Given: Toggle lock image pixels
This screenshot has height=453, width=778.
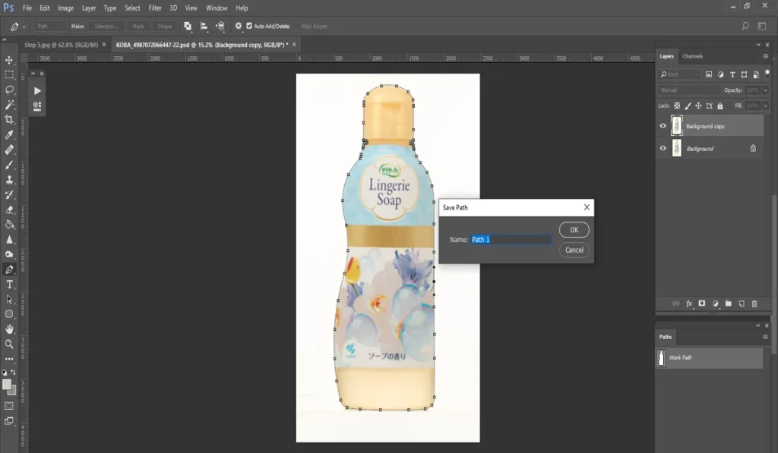Looking at the screenshot, I should [688, 105].
